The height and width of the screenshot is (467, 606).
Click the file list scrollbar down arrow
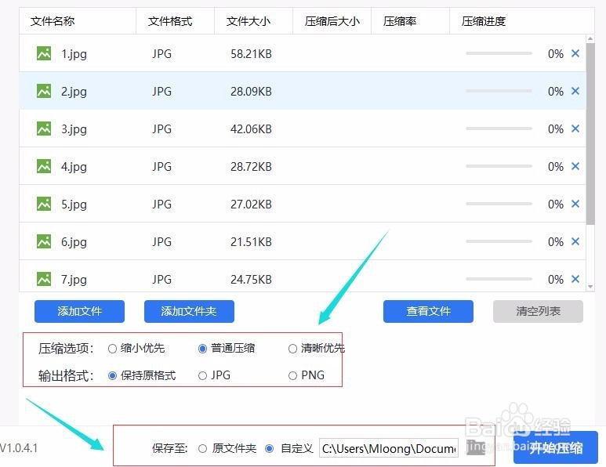590,287
